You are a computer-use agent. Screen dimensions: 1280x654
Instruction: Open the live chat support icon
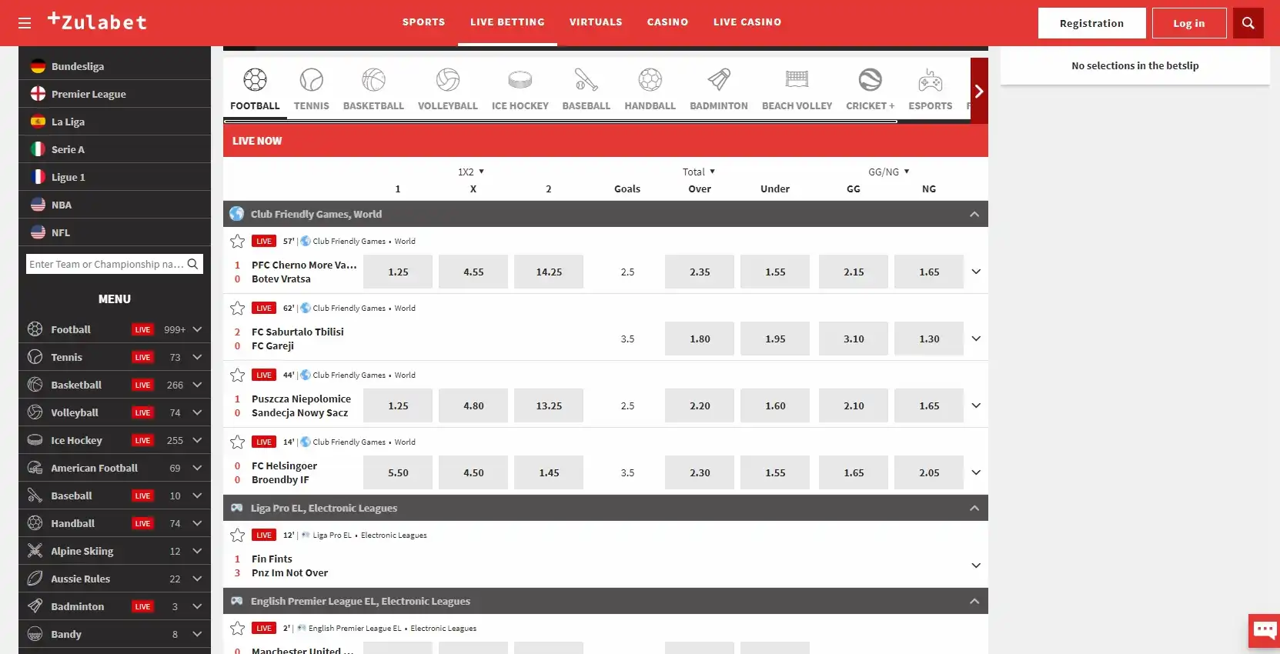pos(1263,630)
